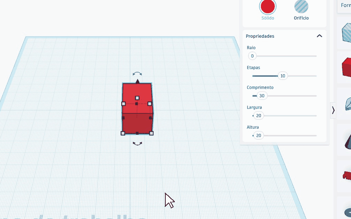
Task: Select the red Sólido color option
Action: pos(268,6)
